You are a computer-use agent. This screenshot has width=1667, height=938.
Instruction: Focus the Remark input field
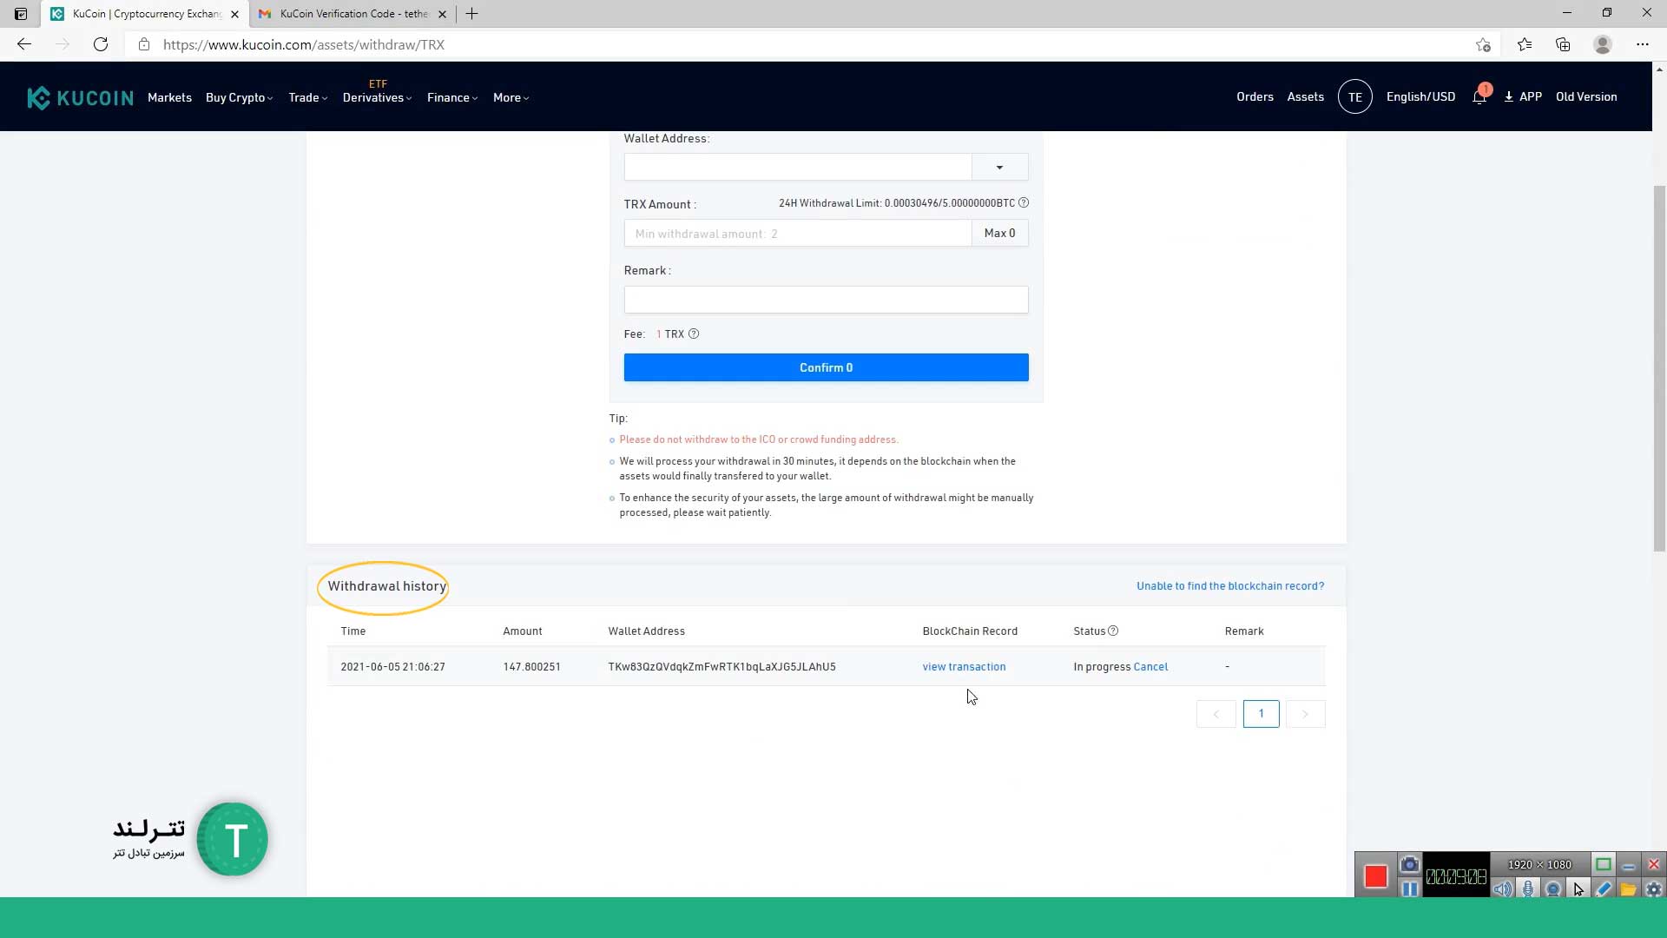coord(826,300)
